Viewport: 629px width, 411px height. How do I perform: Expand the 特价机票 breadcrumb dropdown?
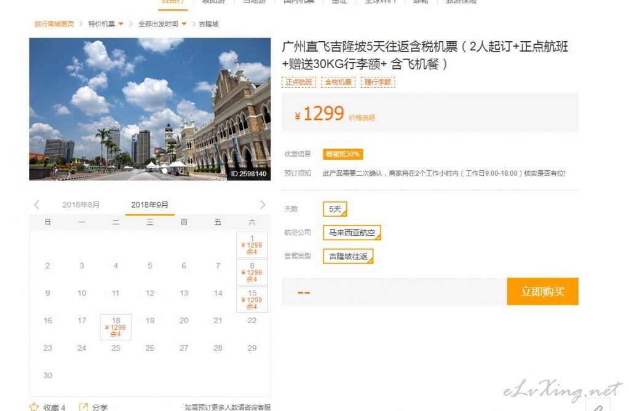click(x=121, y=24)
